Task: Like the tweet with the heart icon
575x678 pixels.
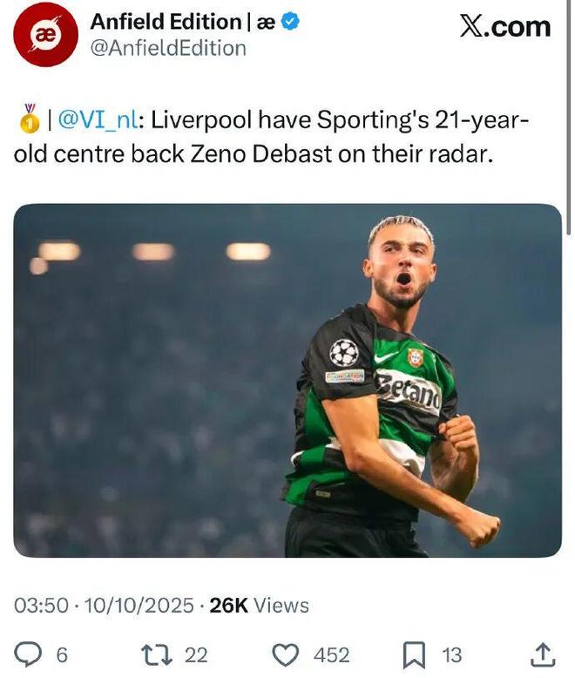Action: pos(287,654)
